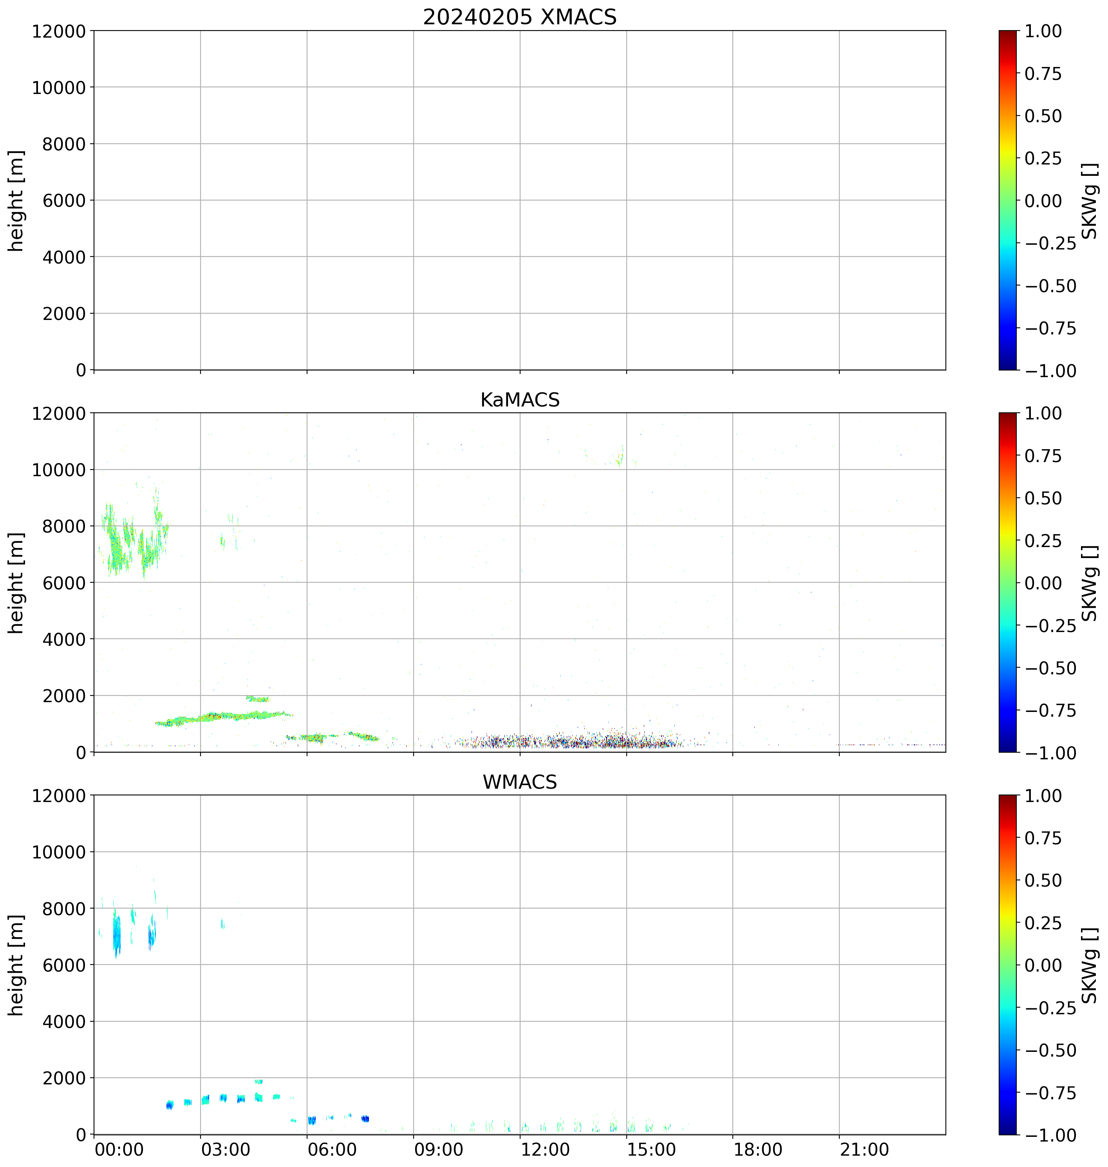Click the 20240205 XMACS plot title

click(519, 16)
